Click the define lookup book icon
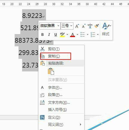The height and width of the screenshot is (130, 129). click(42, 117)
